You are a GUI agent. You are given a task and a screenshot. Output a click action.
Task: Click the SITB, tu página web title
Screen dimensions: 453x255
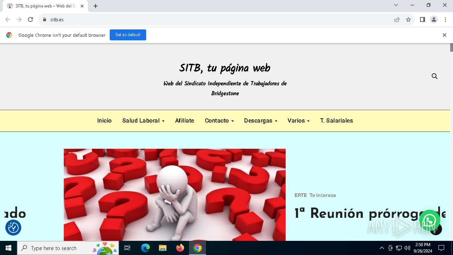pos(225,68)
